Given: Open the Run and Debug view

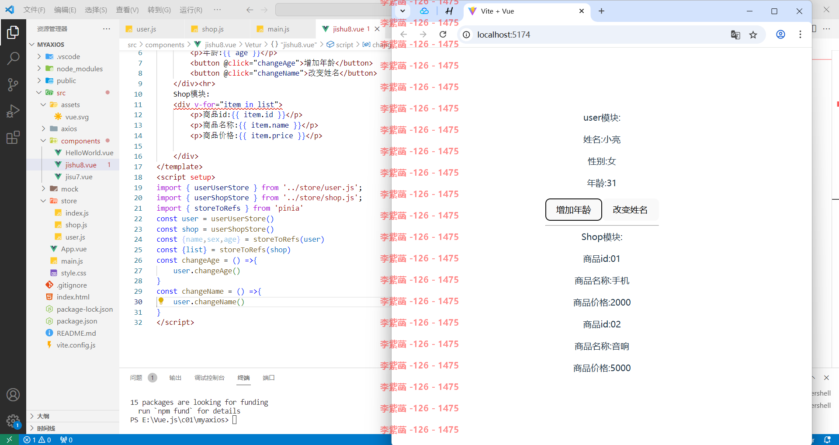Looking at the screenshot, I should (13, 111).
